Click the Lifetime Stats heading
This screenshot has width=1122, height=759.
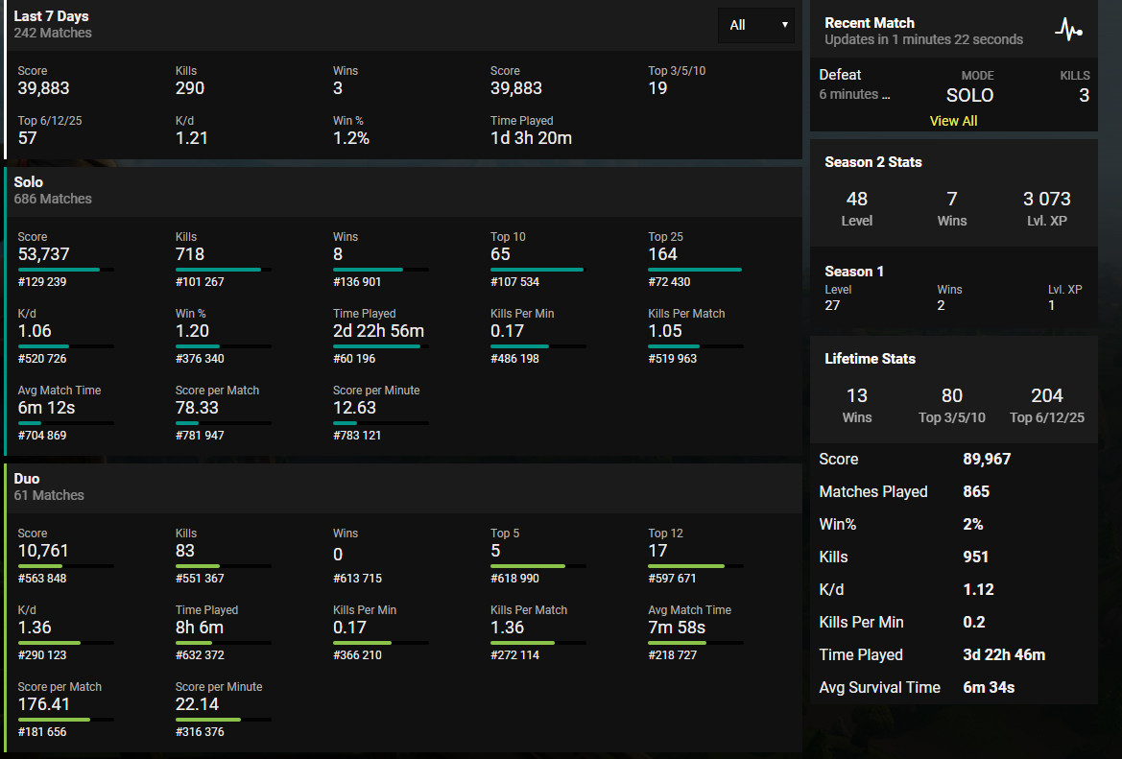[x=870, y=359]
